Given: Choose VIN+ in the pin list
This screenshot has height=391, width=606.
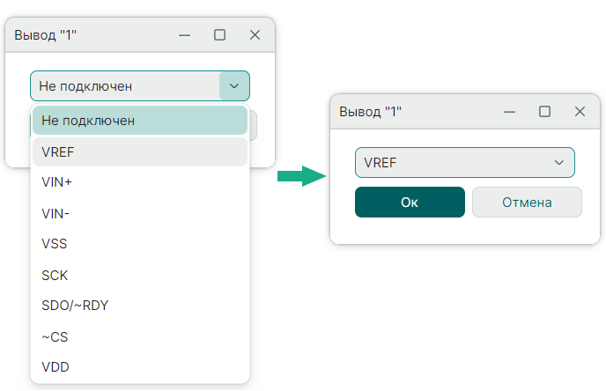Looking at the screenshot, I should click(139, 182).
